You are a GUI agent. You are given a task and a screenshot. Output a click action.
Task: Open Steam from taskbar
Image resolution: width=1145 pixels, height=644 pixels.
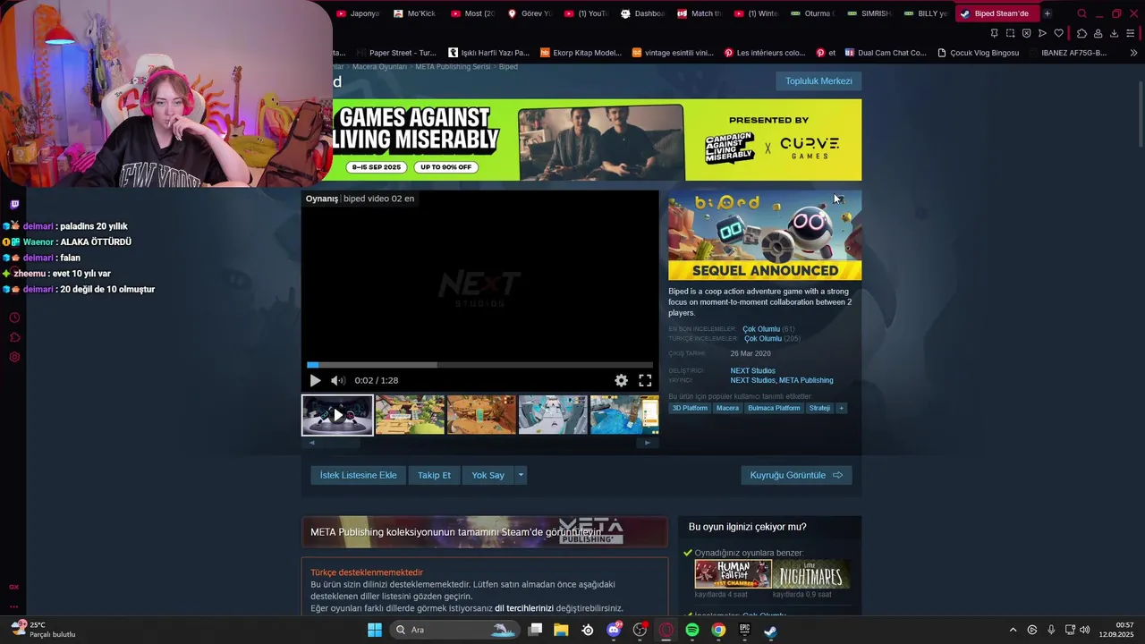pyautogui.click(x=770, y=630)
